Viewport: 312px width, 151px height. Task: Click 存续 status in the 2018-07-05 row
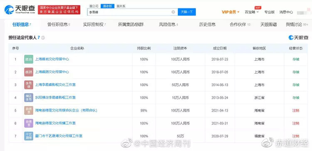pyautogui.click(x=296, y=72)
